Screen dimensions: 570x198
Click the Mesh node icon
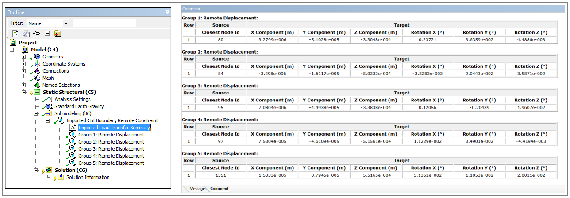[x=37, y=78]
